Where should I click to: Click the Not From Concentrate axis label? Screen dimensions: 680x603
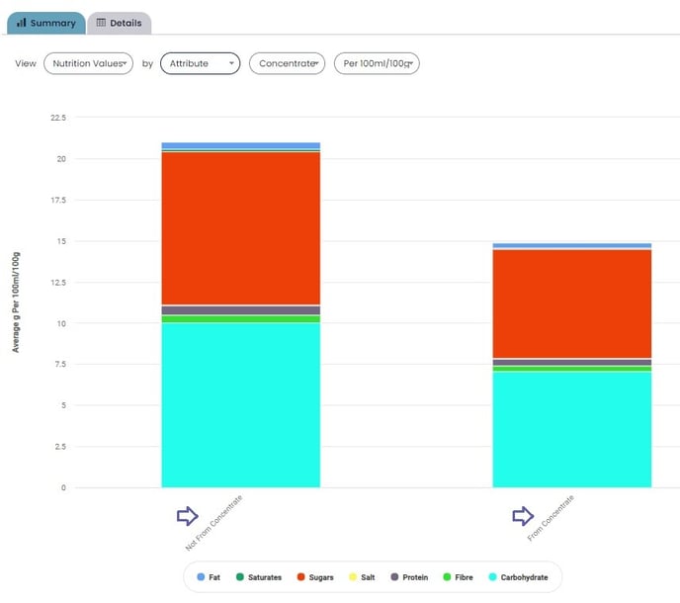tap(214, 522)
